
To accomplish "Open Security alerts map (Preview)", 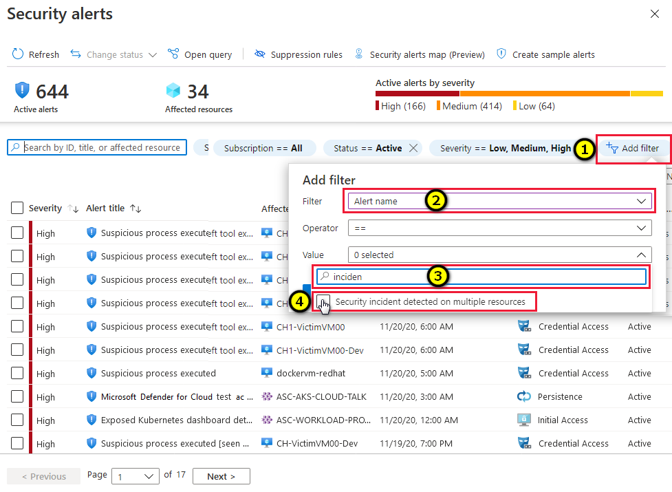I will (420, 54).
